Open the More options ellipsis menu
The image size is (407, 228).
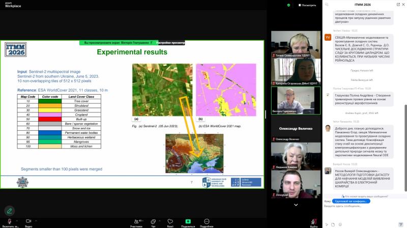[x=207, y=222]
